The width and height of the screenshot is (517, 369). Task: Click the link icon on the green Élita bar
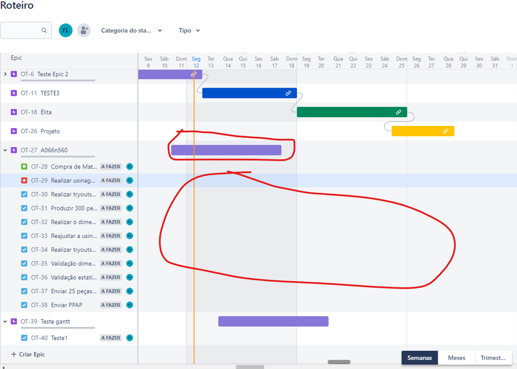(398, 112)
